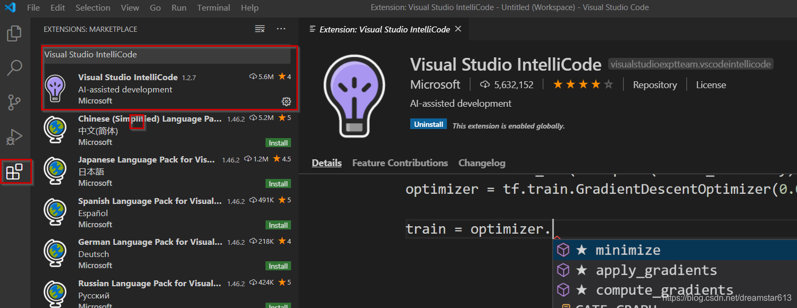Click the Visual Studio IntelliCode title heading
The width and height of the screenshot is (797, 308).
(505, 64)
